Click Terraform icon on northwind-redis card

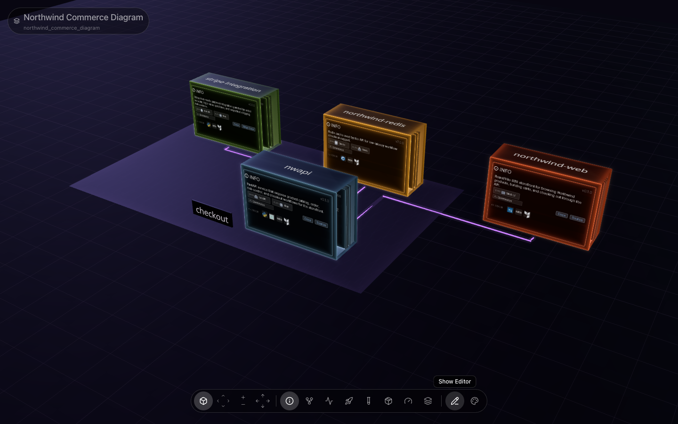[356, 162]
